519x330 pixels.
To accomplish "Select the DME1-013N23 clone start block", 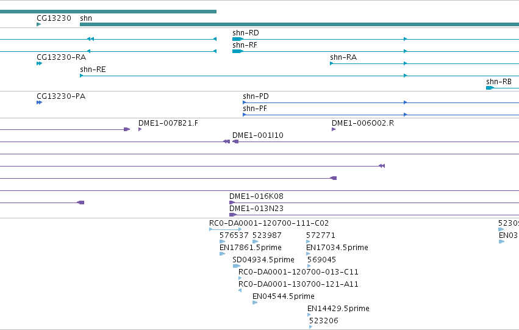I will [x=233, y=215].
